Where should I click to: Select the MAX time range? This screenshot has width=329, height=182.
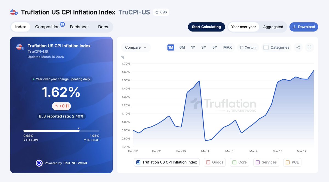pos(228,47)
